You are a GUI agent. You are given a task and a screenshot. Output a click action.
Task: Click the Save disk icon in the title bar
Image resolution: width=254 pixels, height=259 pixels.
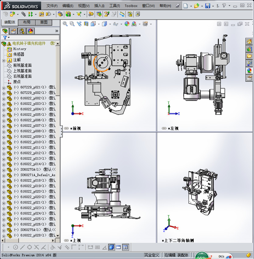click(x=207, y=6)
